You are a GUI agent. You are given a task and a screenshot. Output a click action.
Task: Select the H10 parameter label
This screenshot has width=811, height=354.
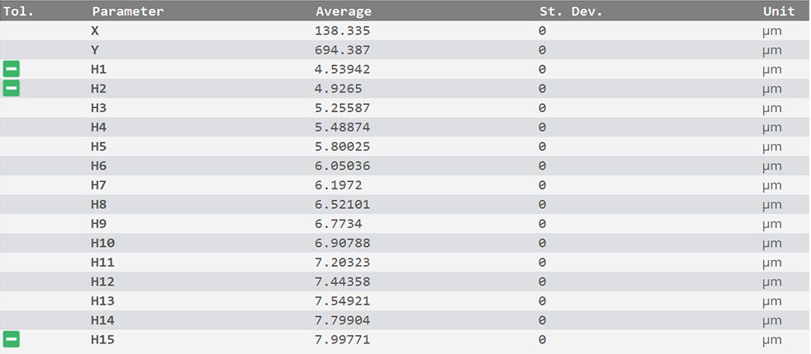pos(103,243)
